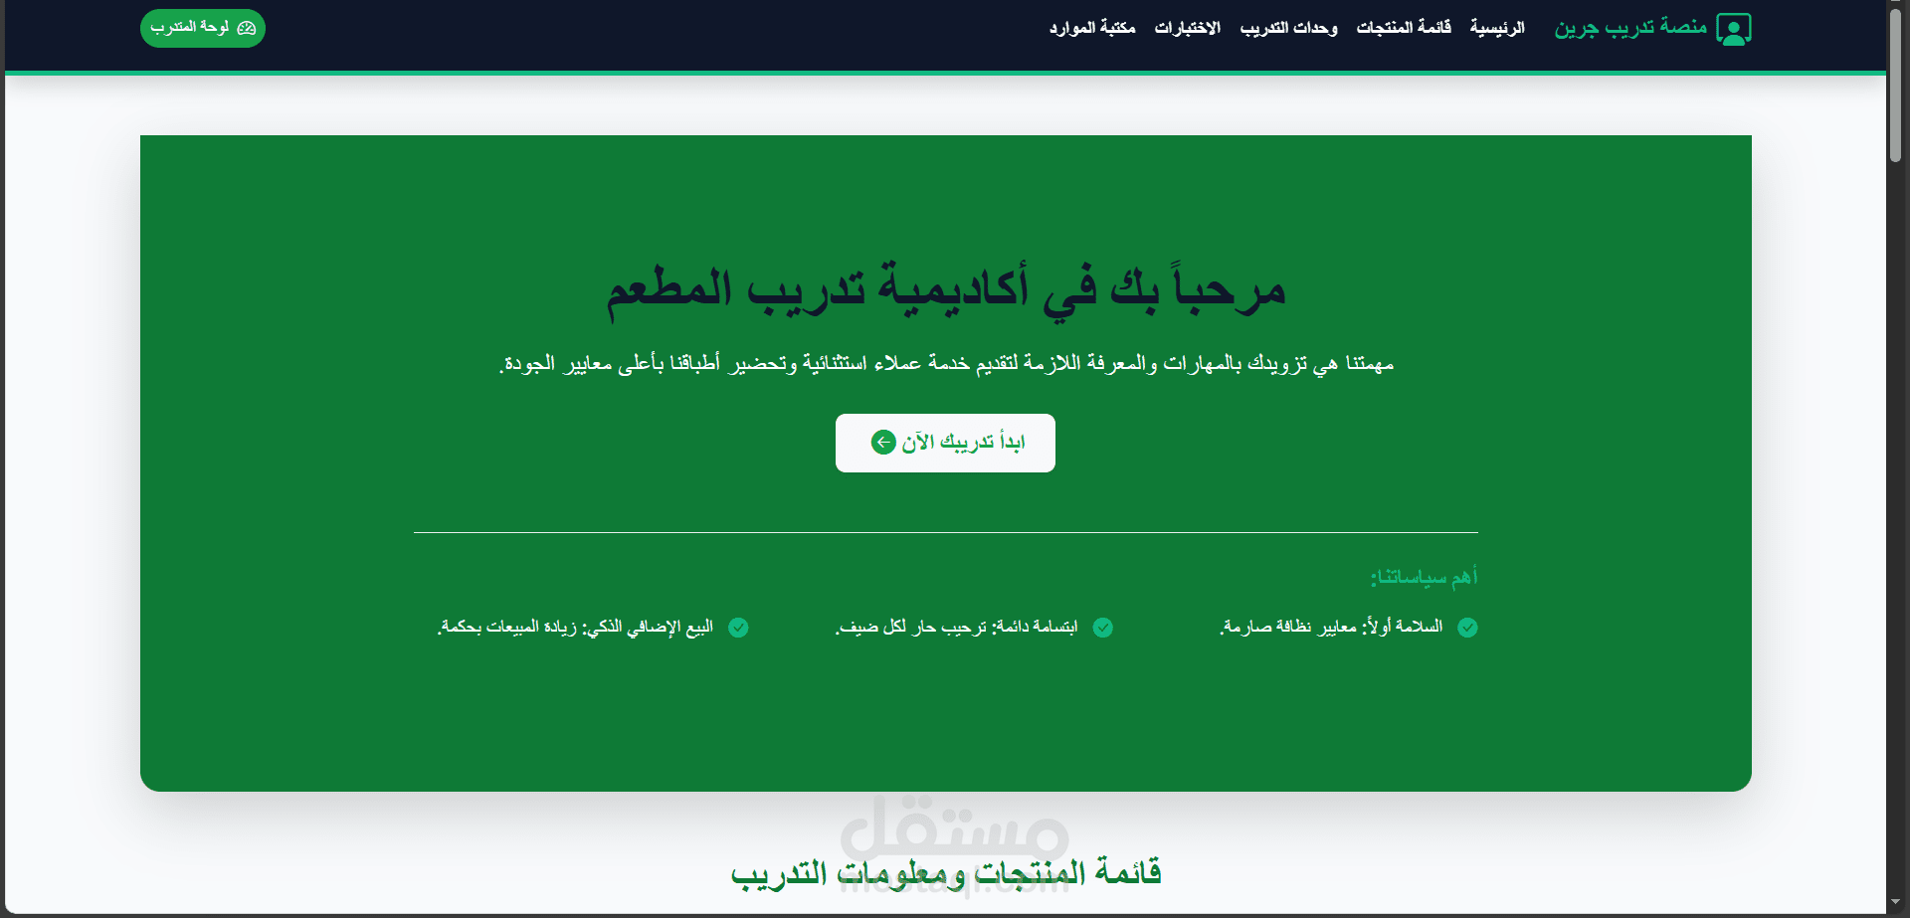Open وحدات التدريب from the navigation bar

pos(1288,27)
